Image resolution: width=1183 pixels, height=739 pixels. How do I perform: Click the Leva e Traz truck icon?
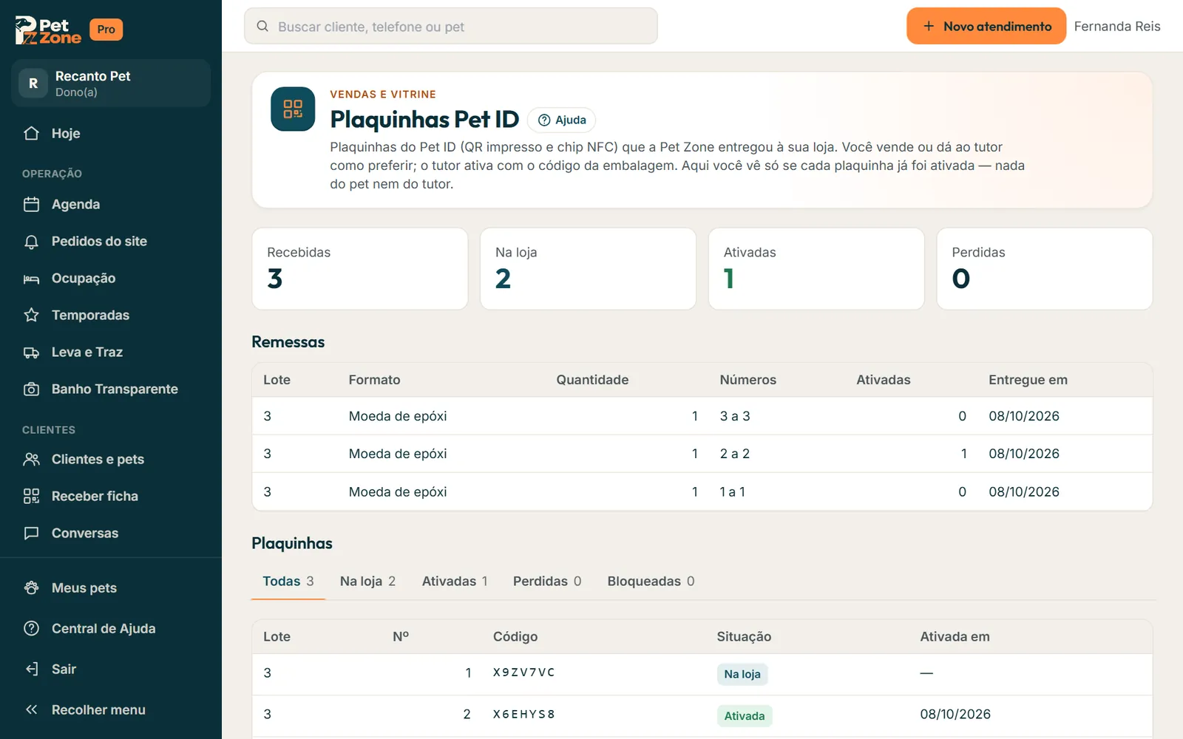pyautogui.click(x=31, y=352)
